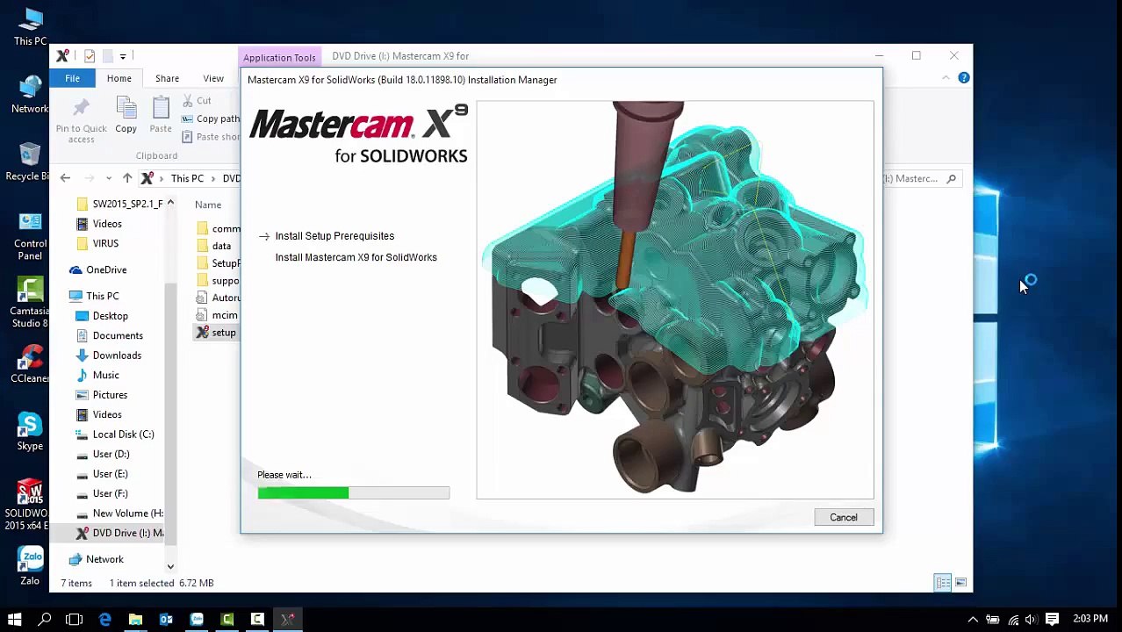
Task: Select SW2015_SP2.1_F folder in navigation pane
Action: (119, 204)
